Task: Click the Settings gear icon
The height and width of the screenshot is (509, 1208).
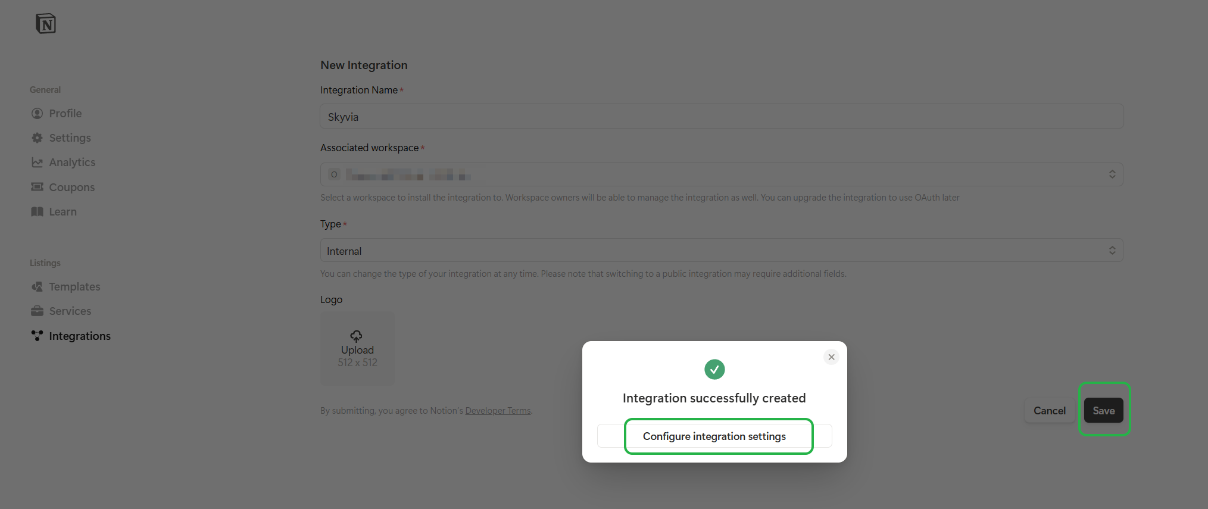Action: tap(37, 138)
